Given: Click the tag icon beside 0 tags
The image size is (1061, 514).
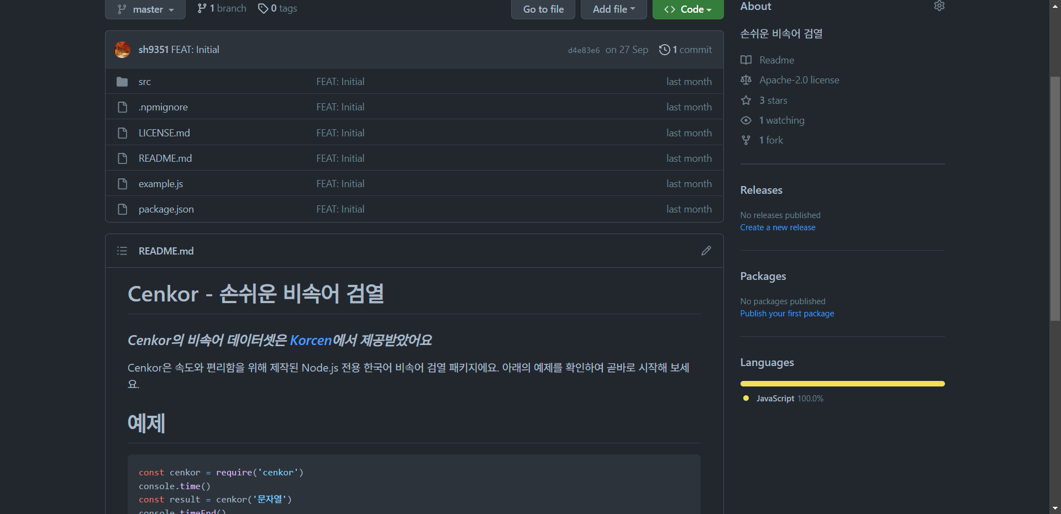Looking at the screenshot, I should pos(263,8).
